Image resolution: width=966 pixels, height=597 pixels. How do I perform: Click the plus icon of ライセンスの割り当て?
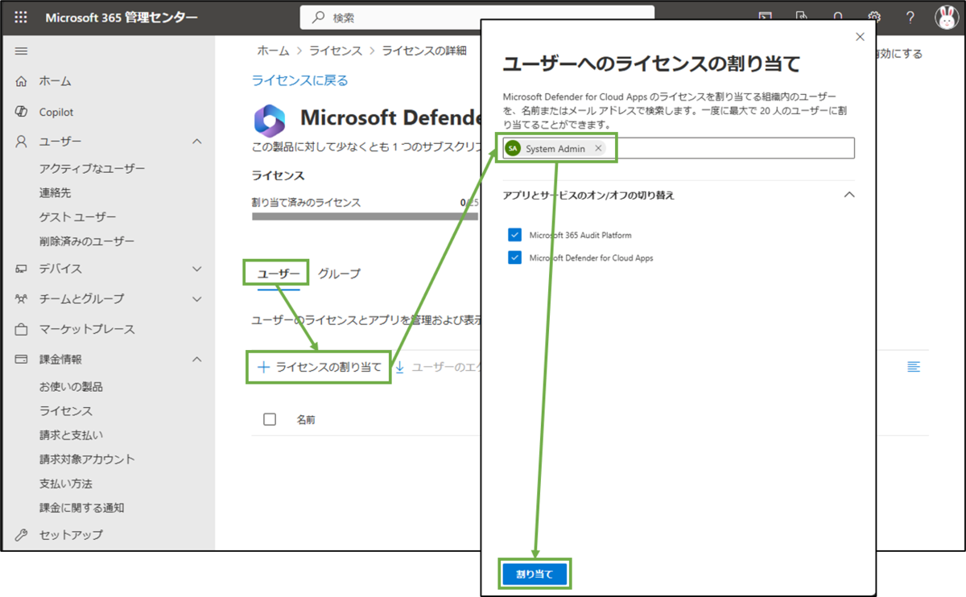click(x=262, y=367)
